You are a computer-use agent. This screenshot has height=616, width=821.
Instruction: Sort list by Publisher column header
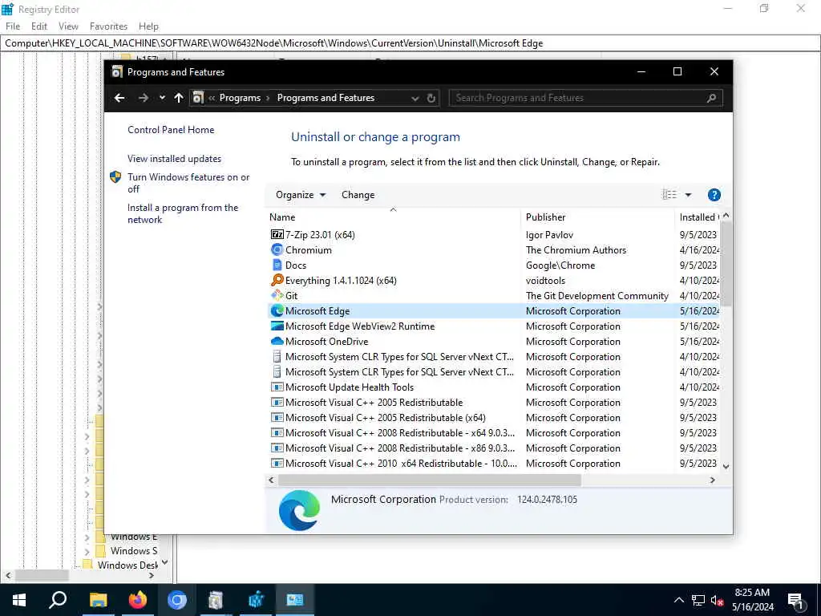click(x=597, y=217)
